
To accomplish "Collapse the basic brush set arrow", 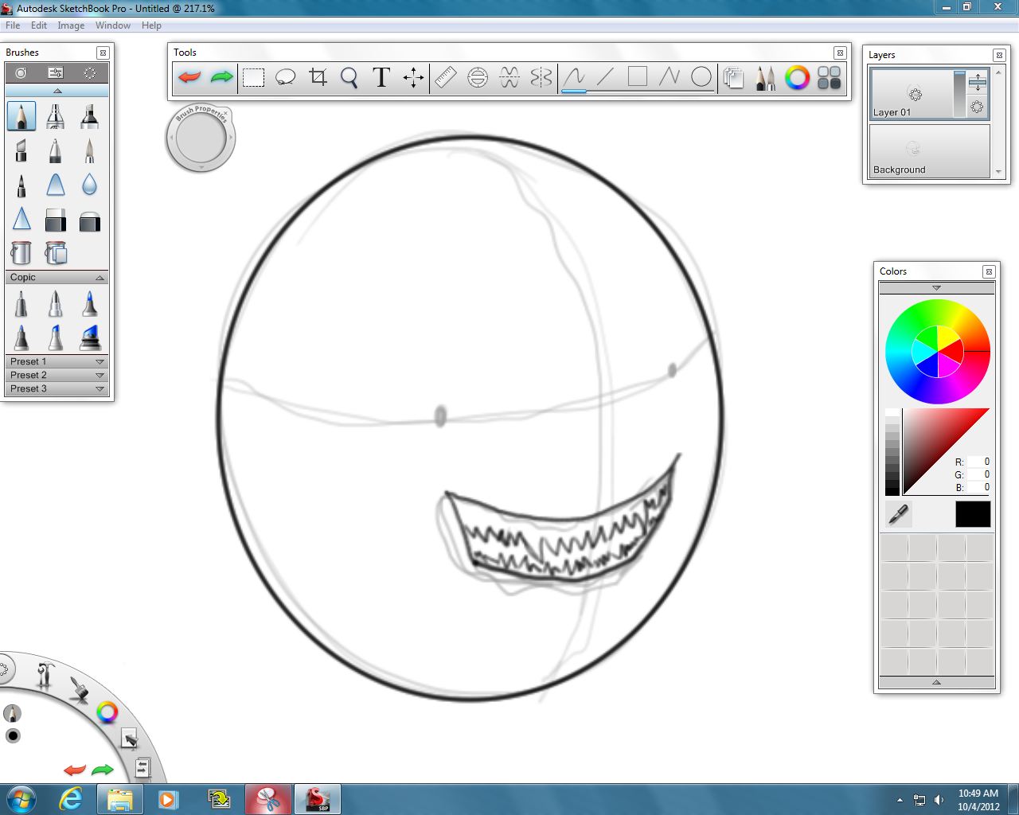I will (x=57, y=91).
